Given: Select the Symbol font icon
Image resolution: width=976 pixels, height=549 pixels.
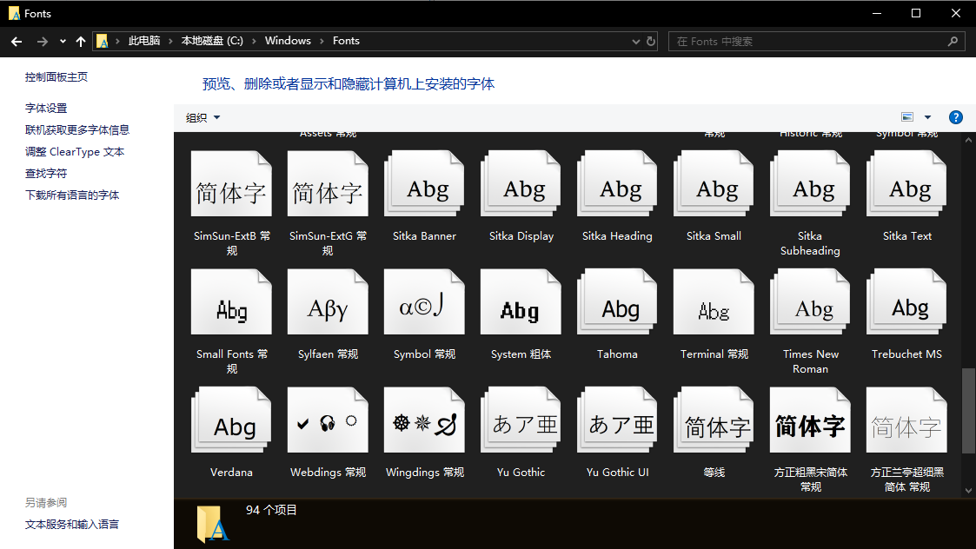Looking at the screenshot, I should (424, 302).
